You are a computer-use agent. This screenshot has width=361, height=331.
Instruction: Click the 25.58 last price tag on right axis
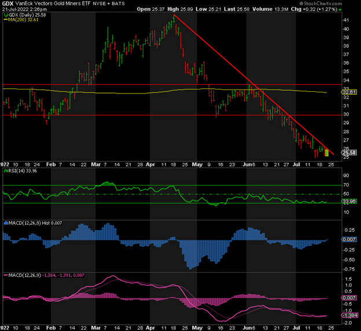[349, 153]
